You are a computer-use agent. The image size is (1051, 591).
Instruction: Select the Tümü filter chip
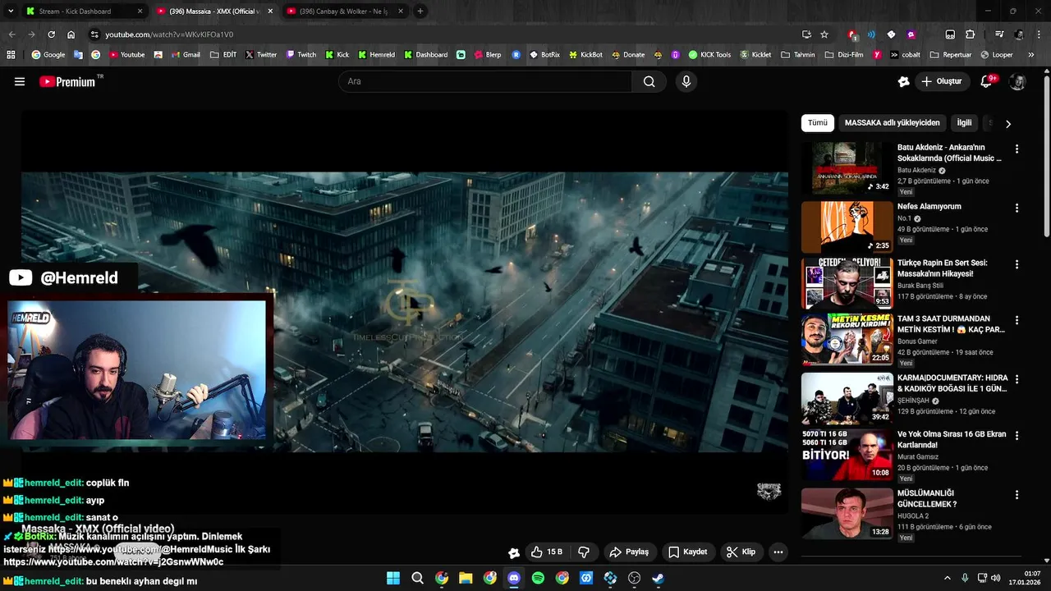818,123
